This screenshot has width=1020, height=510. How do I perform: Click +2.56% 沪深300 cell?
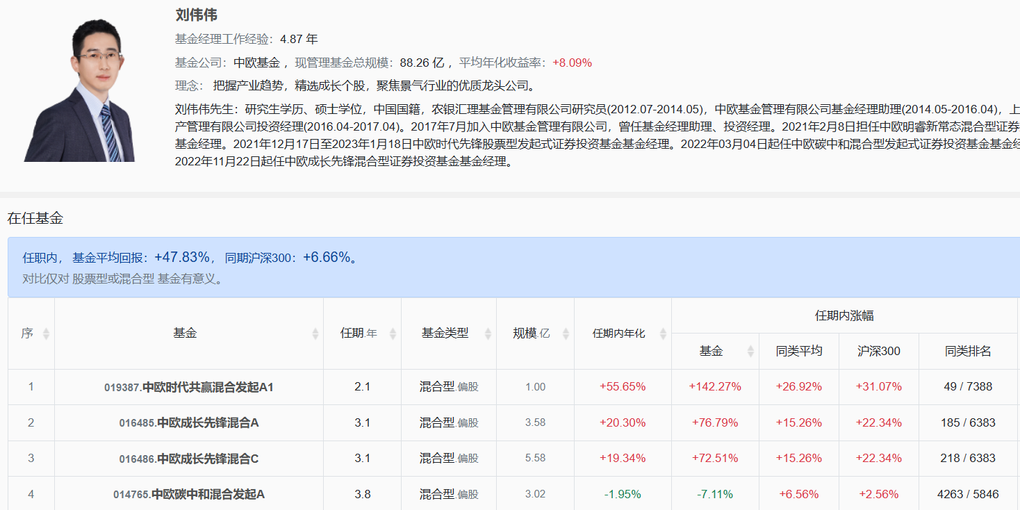879,494
